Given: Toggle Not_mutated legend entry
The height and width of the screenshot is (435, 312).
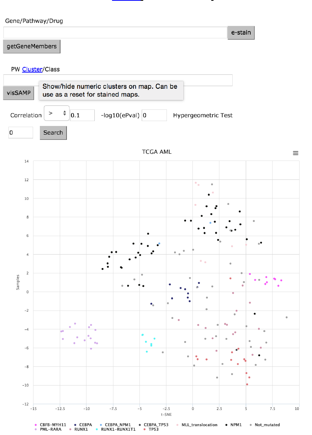Looking at the screenshot, I should click(x=267, y=424).
